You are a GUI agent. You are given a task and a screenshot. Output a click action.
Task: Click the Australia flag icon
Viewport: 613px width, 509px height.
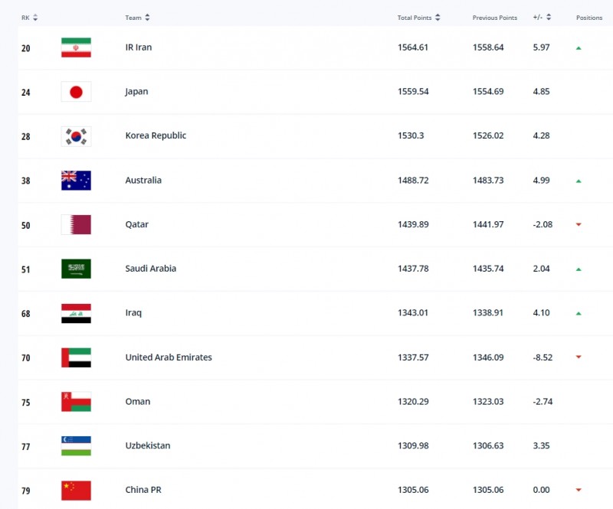(x=76, y=181)
